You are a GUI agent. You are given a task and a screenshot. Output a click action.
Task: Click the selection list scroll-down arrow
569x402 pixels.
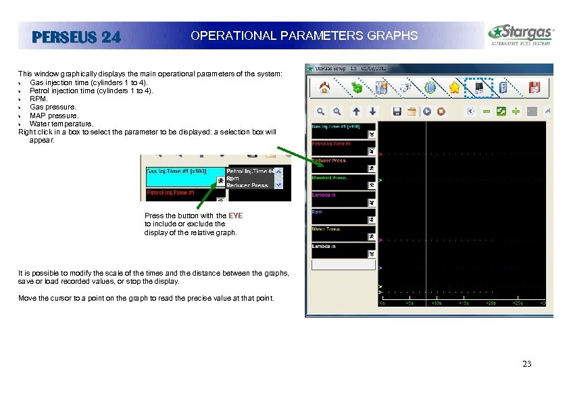pos(278,184)
